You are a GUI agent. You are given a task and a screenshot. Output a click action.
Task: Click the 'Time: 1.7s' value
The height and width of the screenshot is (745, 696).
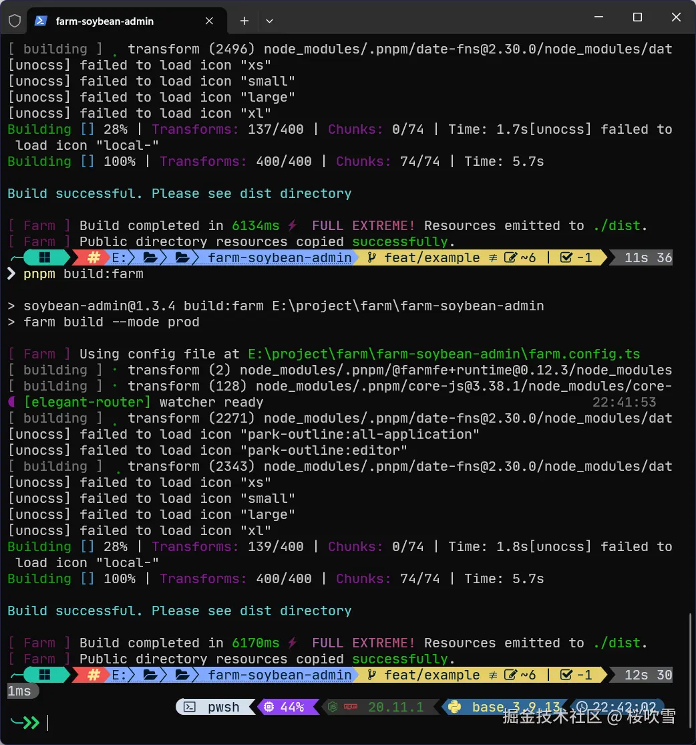click(x=488, y=129)
